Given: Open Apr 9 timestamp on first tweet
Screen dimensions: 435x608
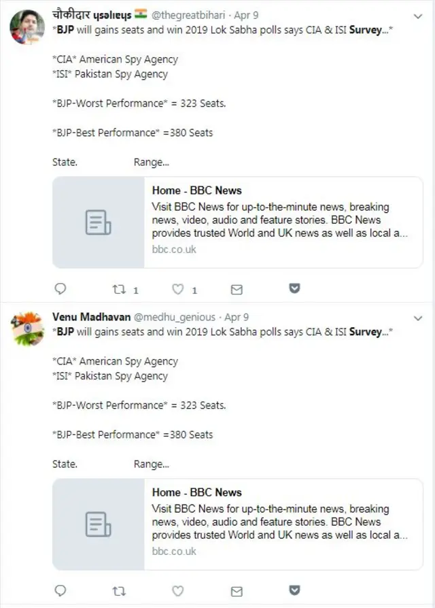Looking at the screenshot, I should pyautogui.click(x=246, y=15).
